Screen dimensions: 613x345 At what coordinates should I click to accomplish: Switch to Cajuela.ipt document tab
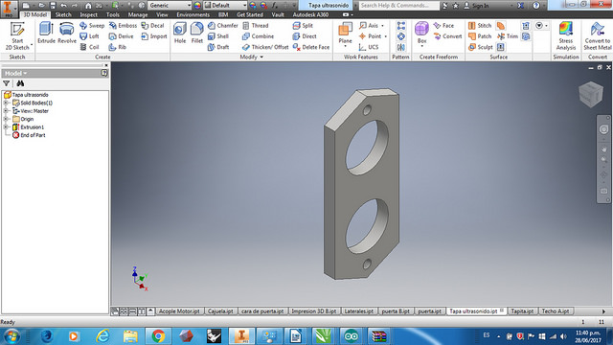point(220,311)
